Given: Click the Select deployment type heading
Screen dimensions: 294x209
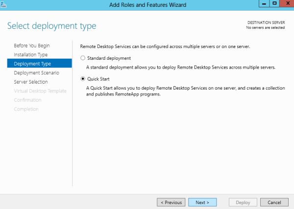Looking at the screenshot, I should [52, 26].
